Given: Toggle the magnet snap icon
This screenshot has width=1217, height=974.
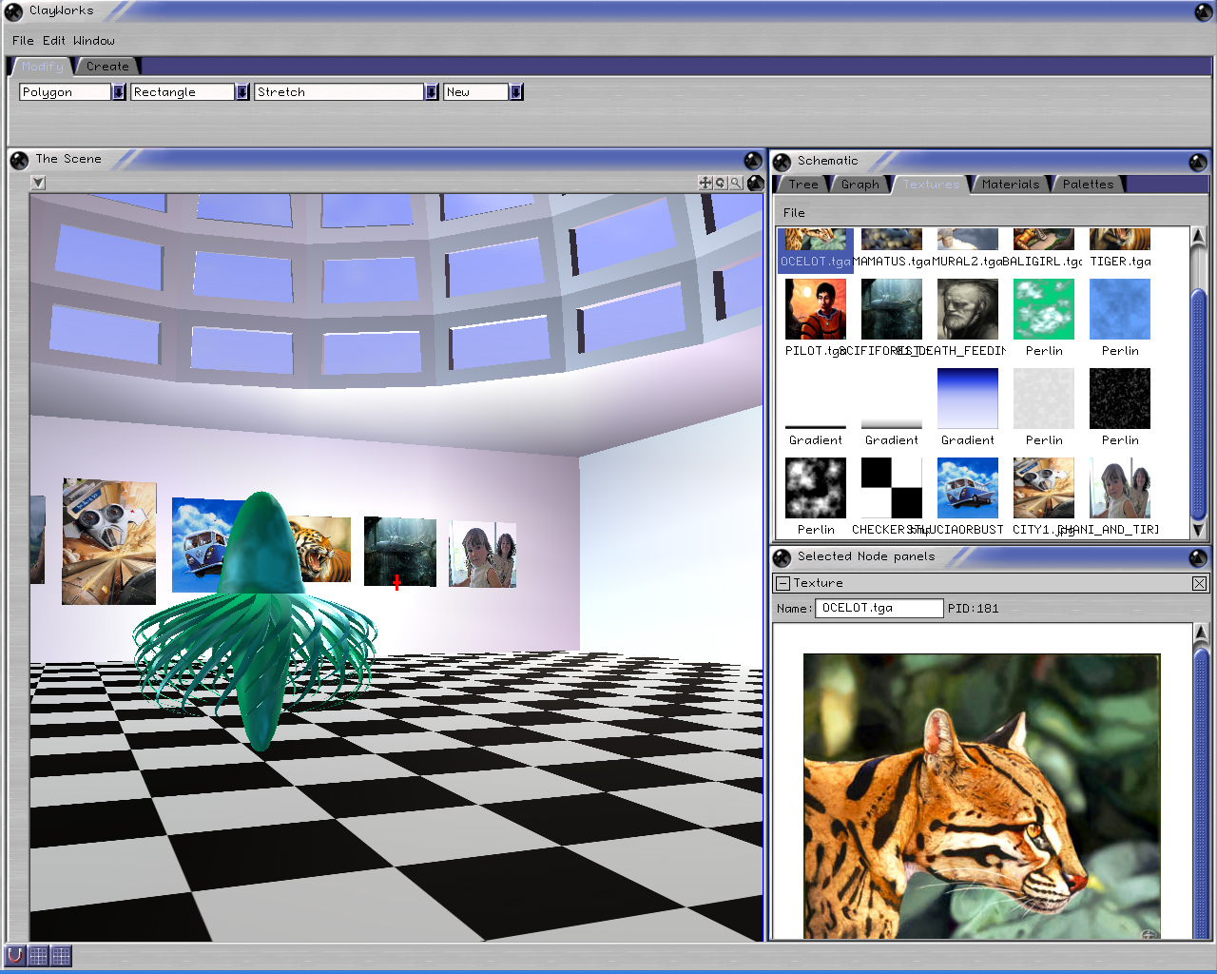Looking at the screenshot, I should 15,955.
